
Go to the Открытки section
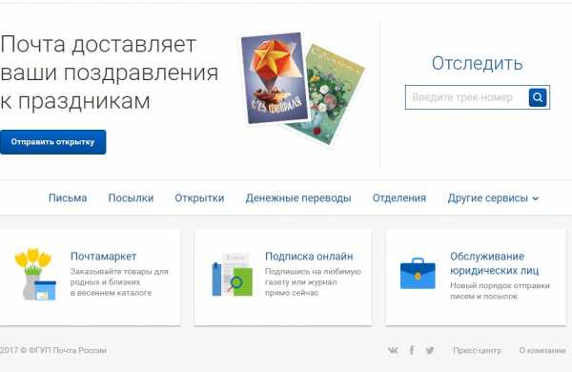pos(199,197)
